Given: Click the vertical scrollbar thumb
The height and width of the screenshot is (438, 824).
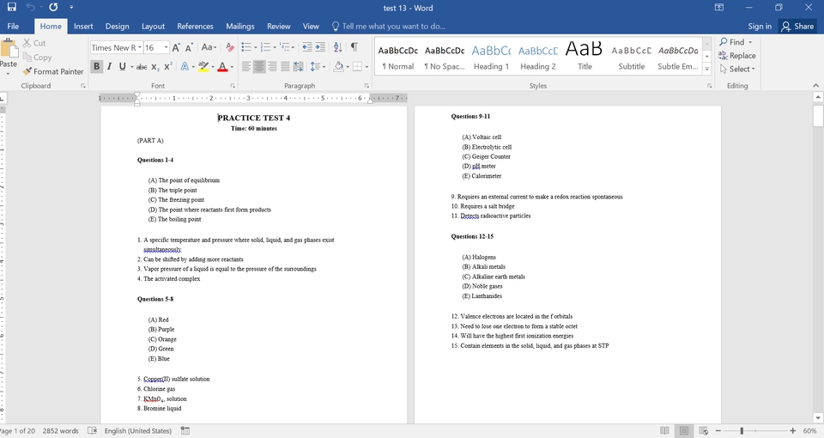Looking at the screenshot, I should (818, 116).
